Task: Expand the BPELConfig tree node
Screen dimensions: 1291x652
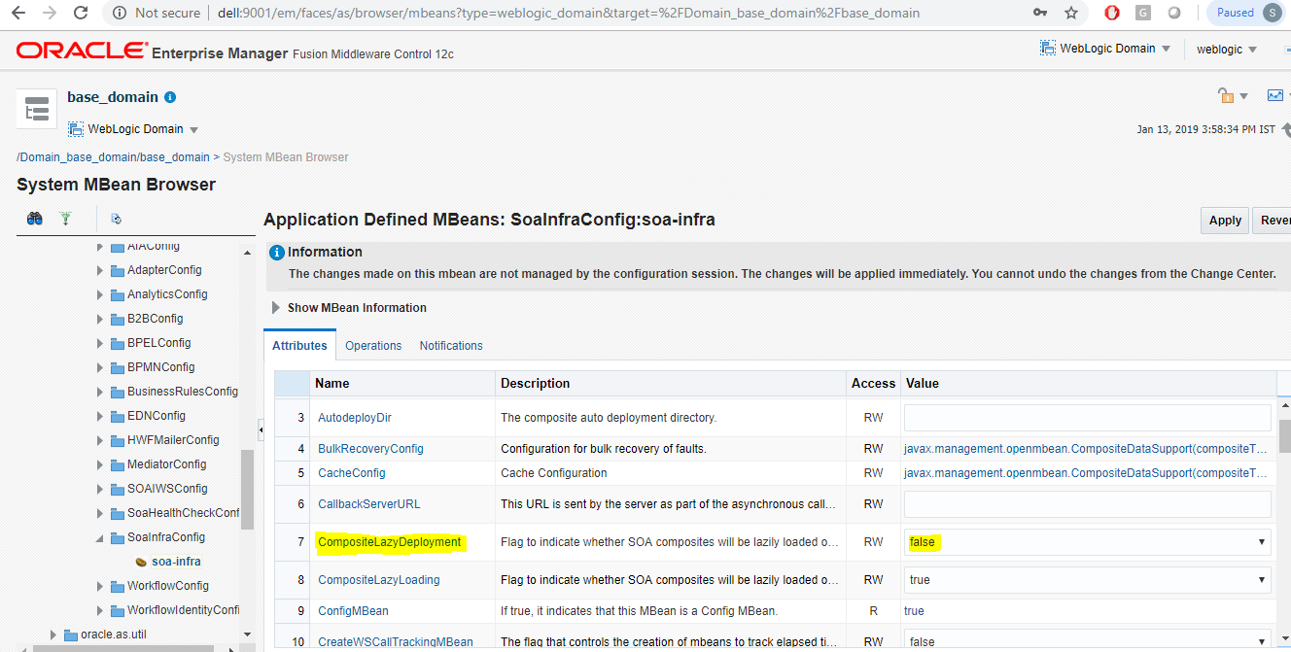Action: [x=100, y=343]
